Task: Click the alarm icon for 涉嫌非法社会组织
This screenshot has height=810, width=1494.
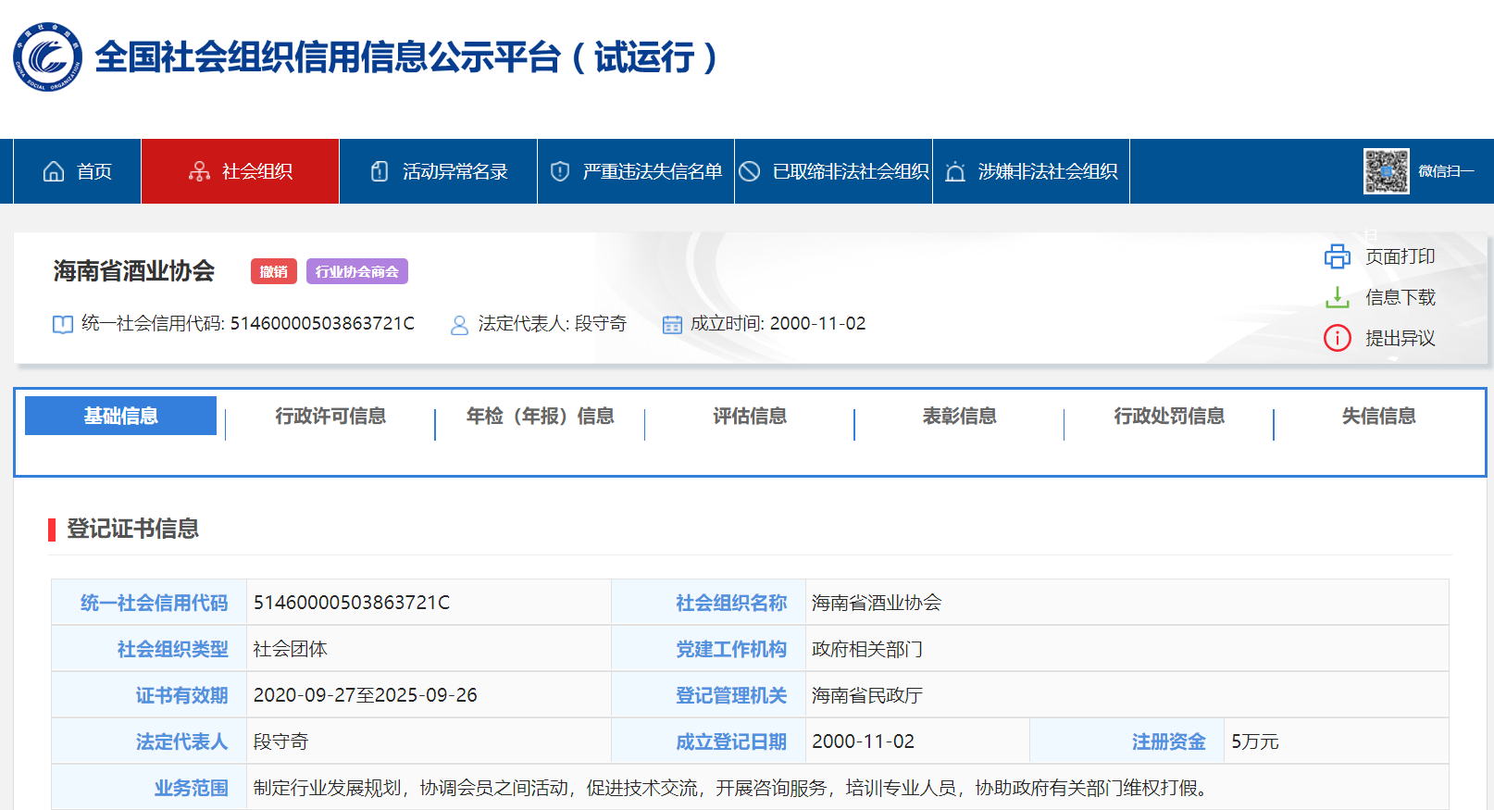Action: (x=955, y=171)
